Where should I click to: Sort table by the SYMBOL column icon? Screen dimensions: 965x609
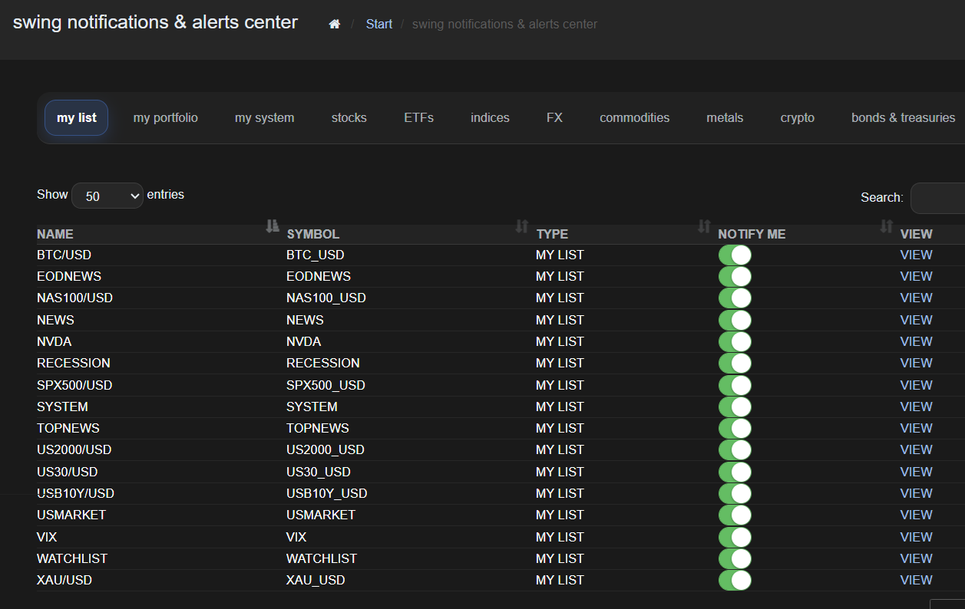pos(522,225)
